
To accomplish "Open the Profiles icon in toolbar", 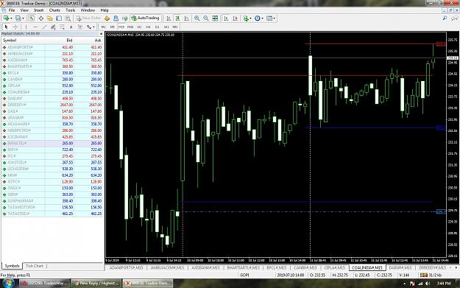I will (18, 18).
